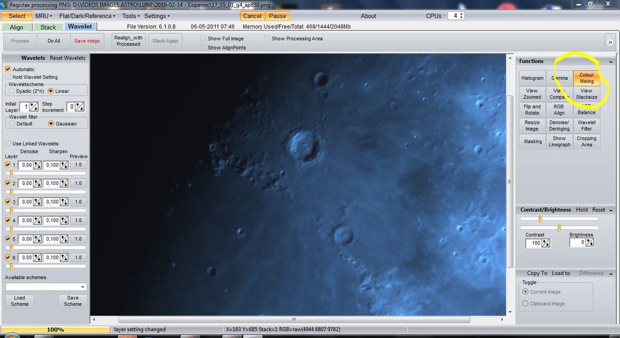Click Save image button
Image resolution: width=620 pixels, height=338 pixels.
pos(87,41)
